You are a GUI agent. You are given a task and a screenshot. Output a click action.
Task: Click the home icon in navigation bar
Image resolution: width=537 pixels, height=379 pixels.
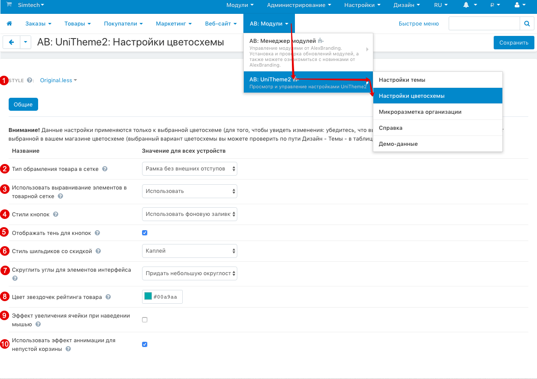coord(9,24)
